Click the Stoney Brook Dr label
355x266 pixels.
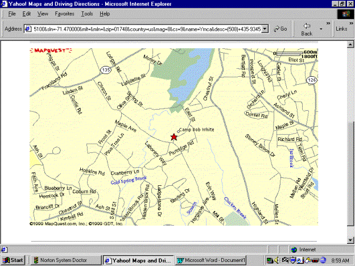(260, 146)
